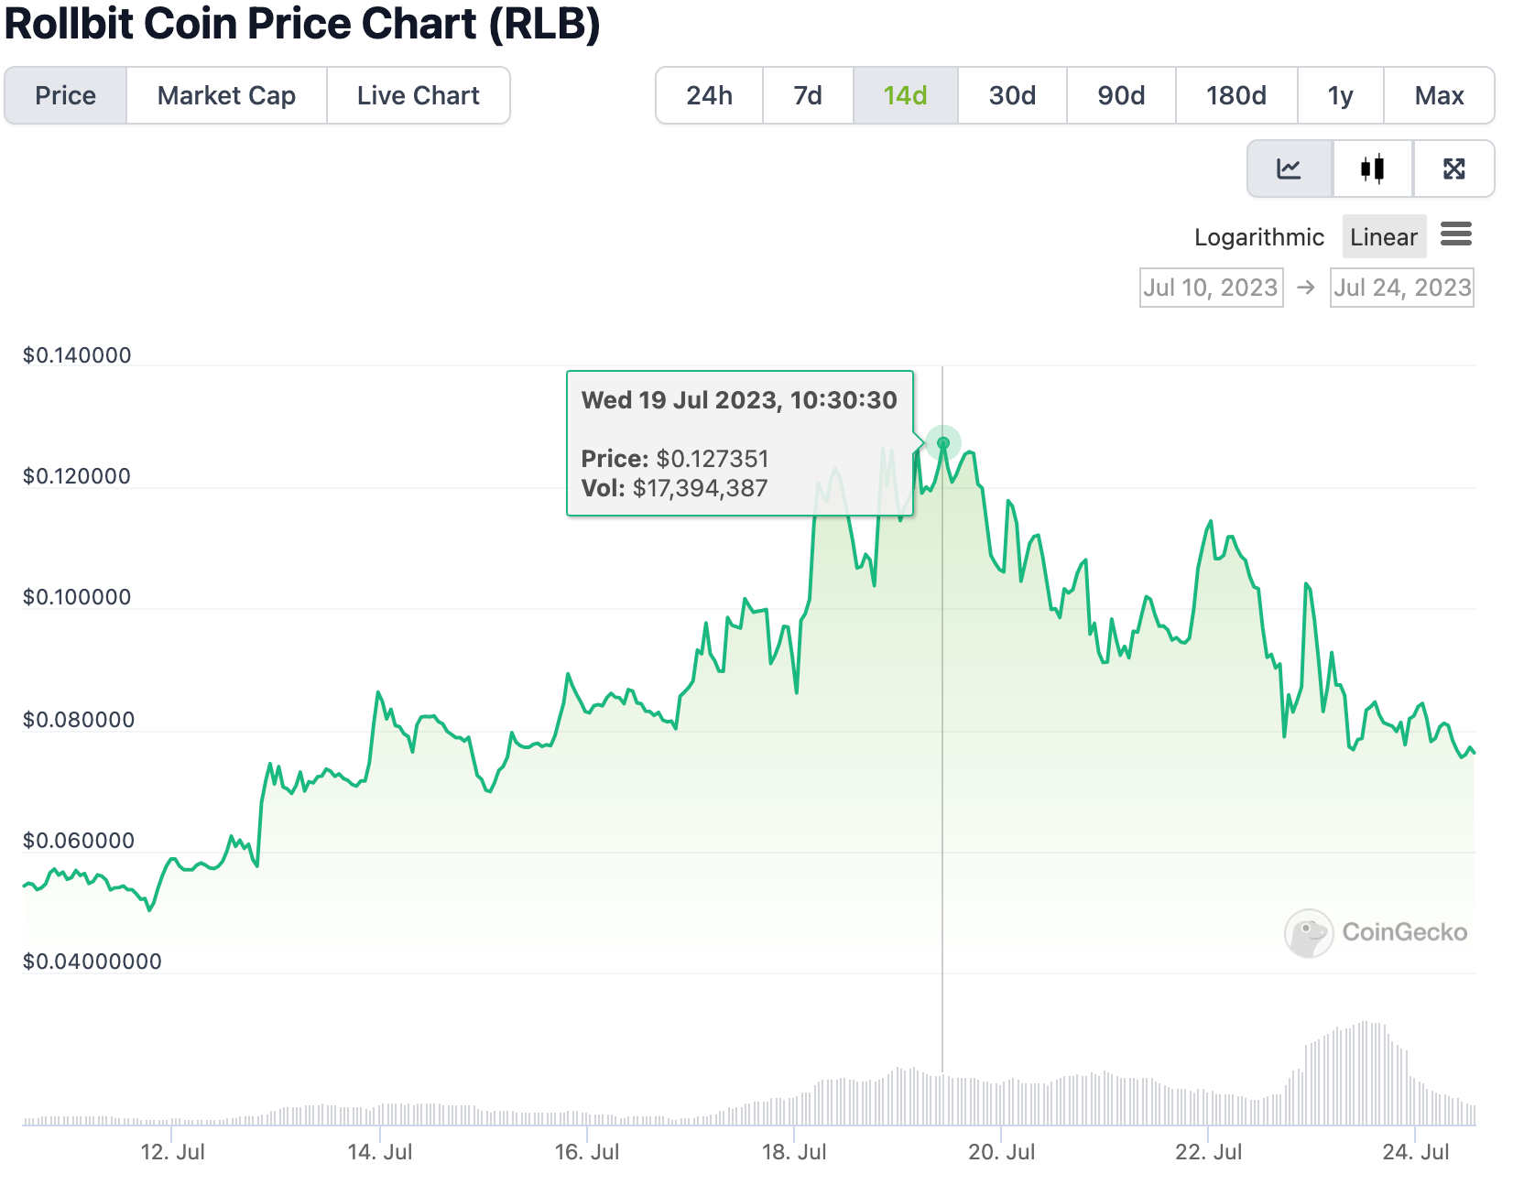The width and height of the screenshot is (1513, 1185).
Task: Click the $0.100000 y-axis label
Action: pos(77,597)
